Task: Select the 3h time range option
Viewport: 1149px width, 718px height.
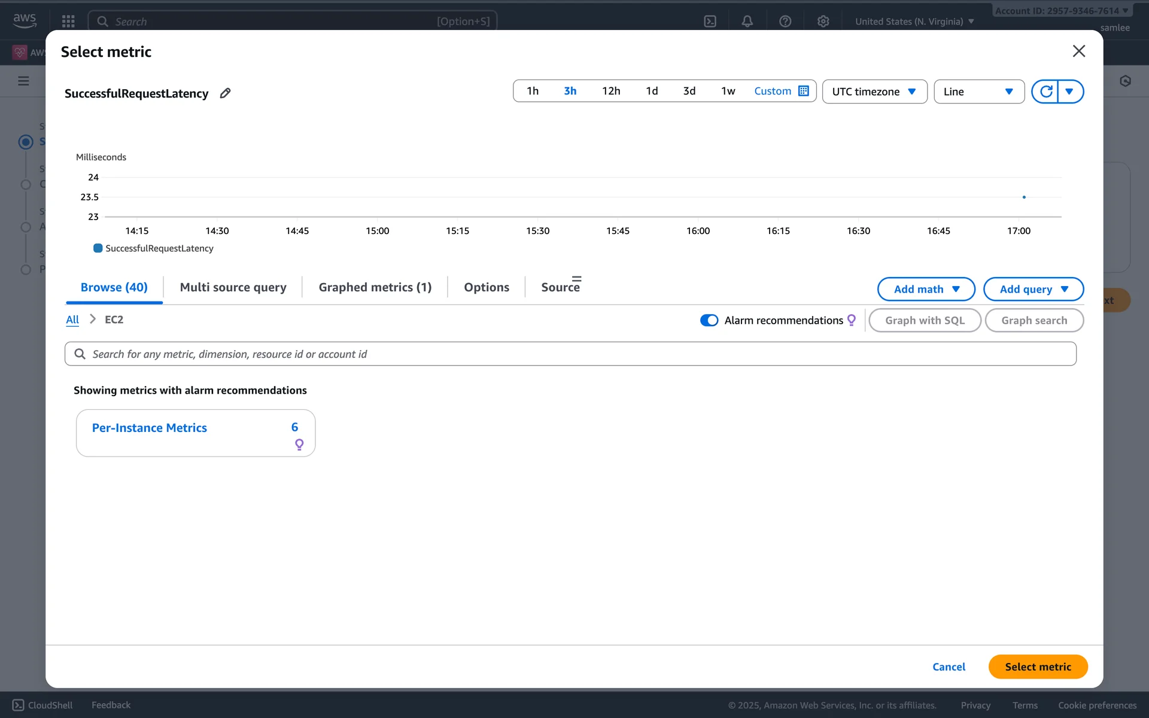Action: coord(570,91)
